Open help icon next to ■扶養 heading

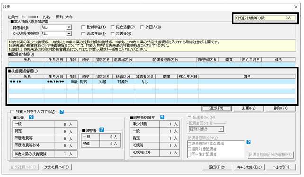point(31,117)
